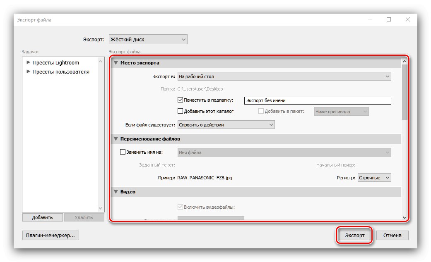The height and width of the screenshot is (262, 431).
Task: Edit the subfolder name «Экспорт без имени»
Action: click(x=317, y=100)
